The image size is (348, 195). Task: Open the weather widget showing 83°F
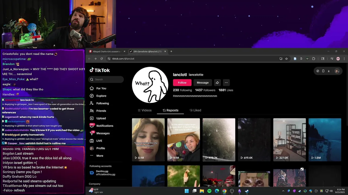(x=96, y=191)
